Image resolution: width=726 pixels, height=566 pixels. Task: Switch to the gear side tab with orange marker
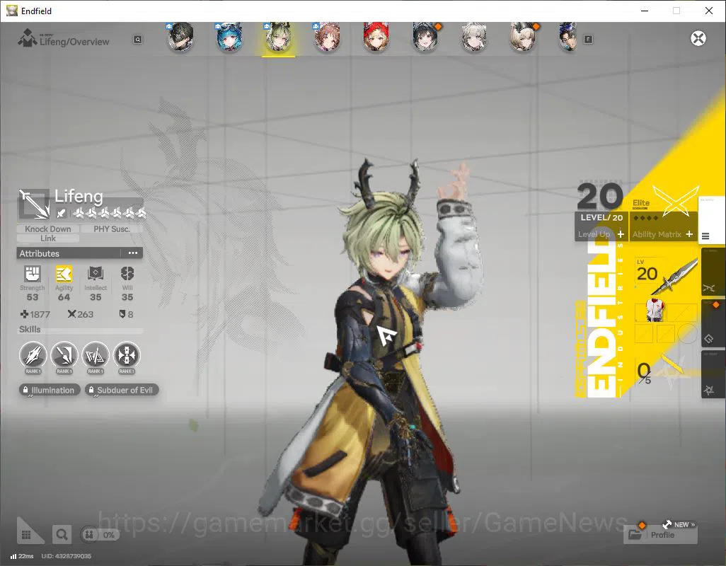coord(713,323)
